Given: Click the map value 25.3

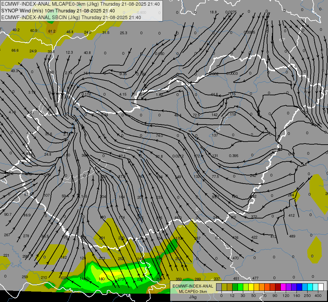Looking at the screenshot, I should pyautogui.click(x=124, y=33).
